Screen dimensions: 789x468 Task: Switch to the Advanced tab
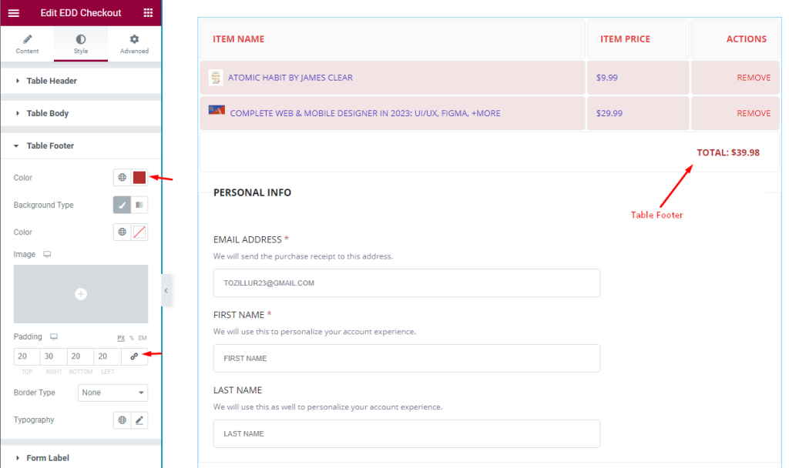pyautogui.click(x=134, y=44)
